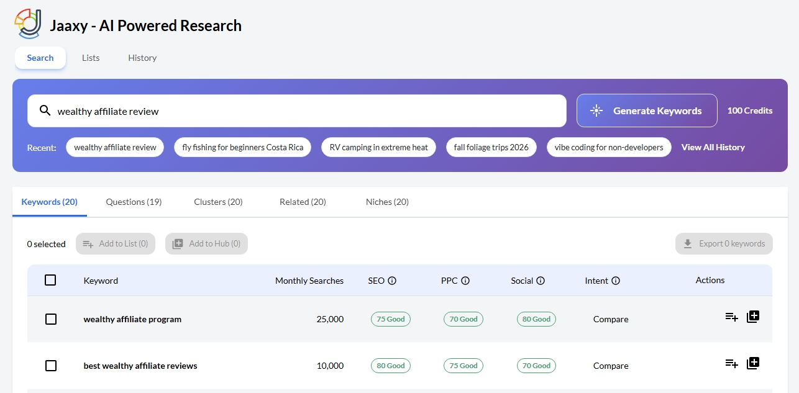Screen dimensions: 799x393
Task: Click the 70 Good Social badge for best wealthy affiliate reviews
Action: [x=537, y=366]
